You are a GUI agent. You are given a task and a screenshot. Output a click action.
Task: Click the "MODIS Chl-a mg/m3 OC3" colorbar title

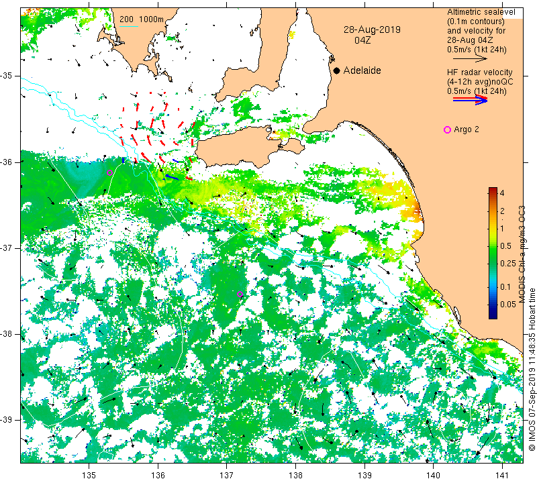(522, 254)
